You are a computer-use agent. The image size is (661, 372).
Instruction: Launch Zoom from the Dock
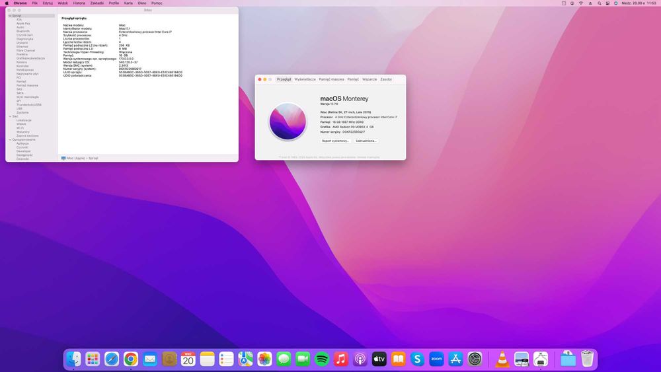[x=437, y=359]
